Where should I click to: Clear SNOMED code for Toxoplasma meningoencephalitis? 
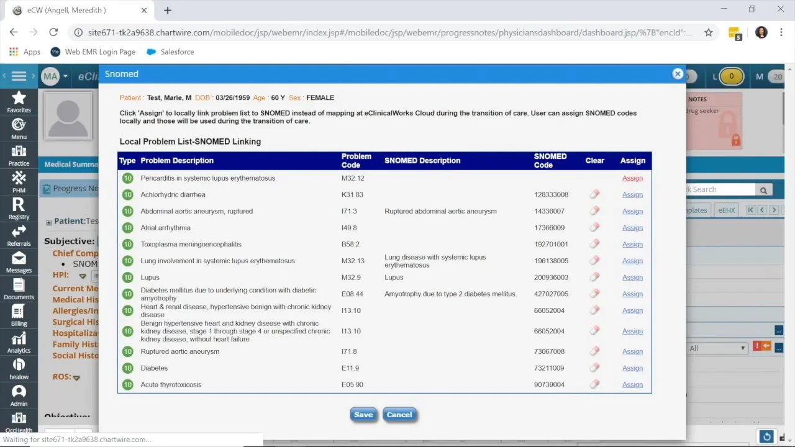pos(594,244)
